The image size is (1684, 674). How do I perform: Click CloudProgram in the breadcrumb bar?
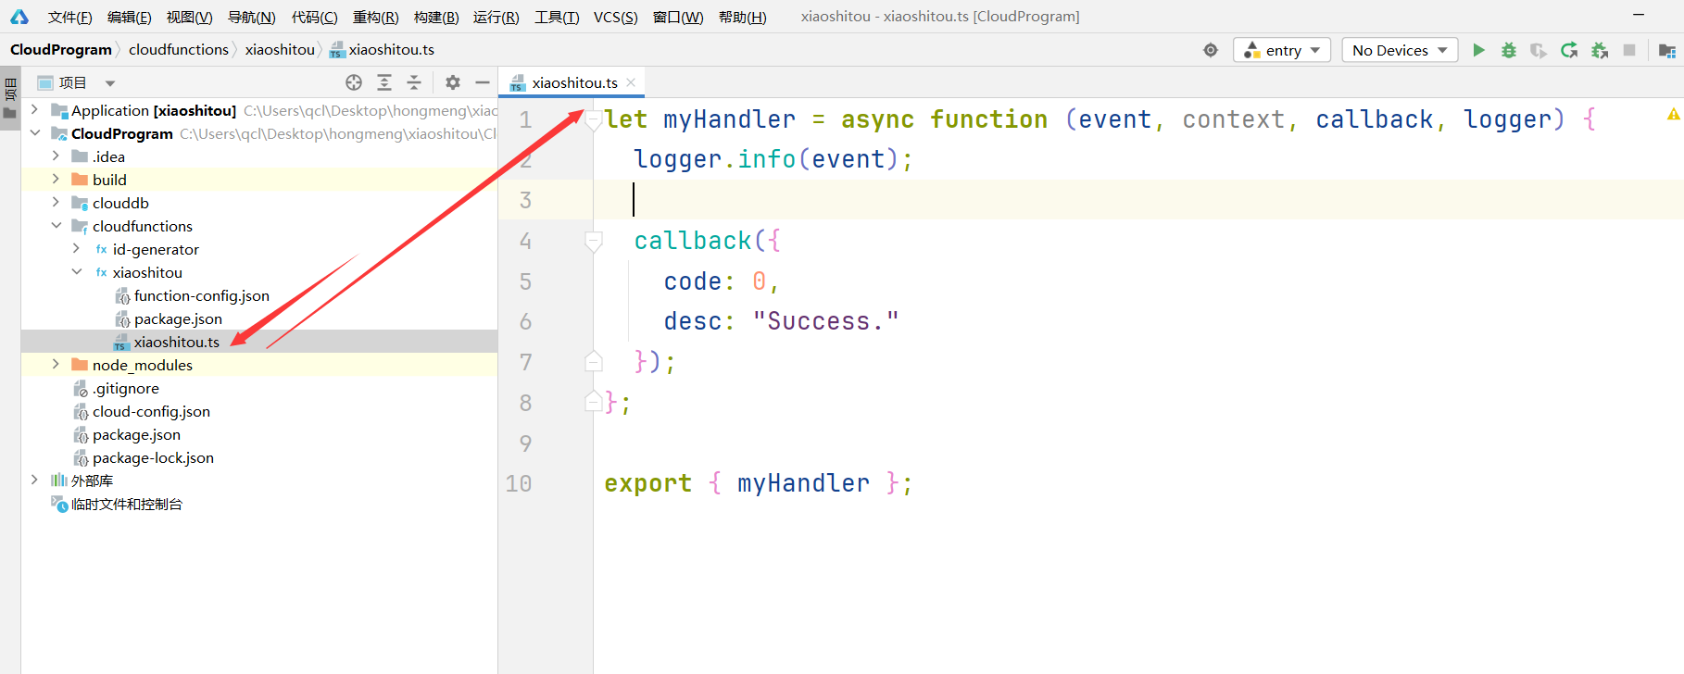click(x=61, y=50)
